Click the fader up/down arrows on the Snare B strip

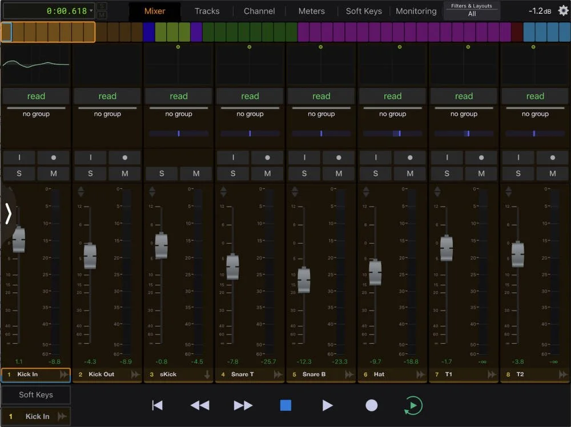click(x=295, y=191)
